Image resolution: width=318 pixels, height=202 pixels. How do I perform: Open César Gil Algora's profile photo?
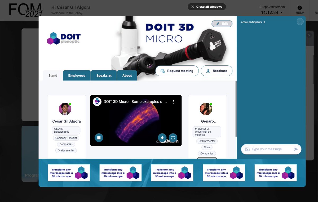[x=65, y=109]
